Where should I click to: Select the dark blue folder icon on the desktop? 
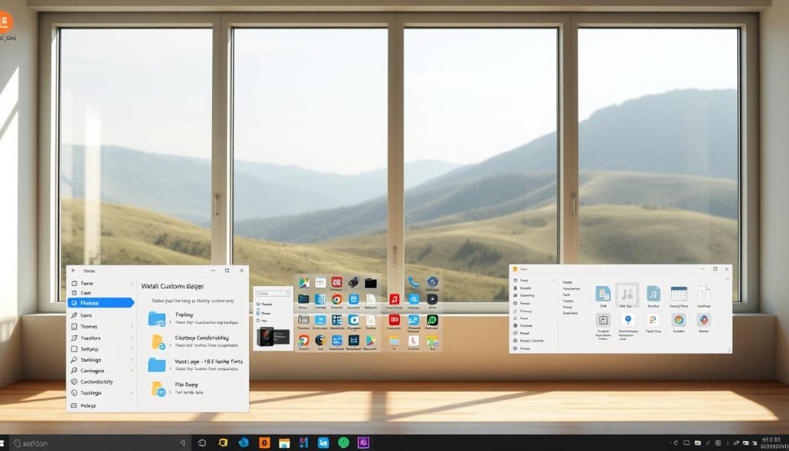[304, 298]
